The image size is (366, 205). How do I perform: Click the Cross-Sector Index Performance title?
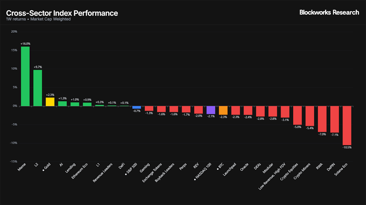(62, 13)
